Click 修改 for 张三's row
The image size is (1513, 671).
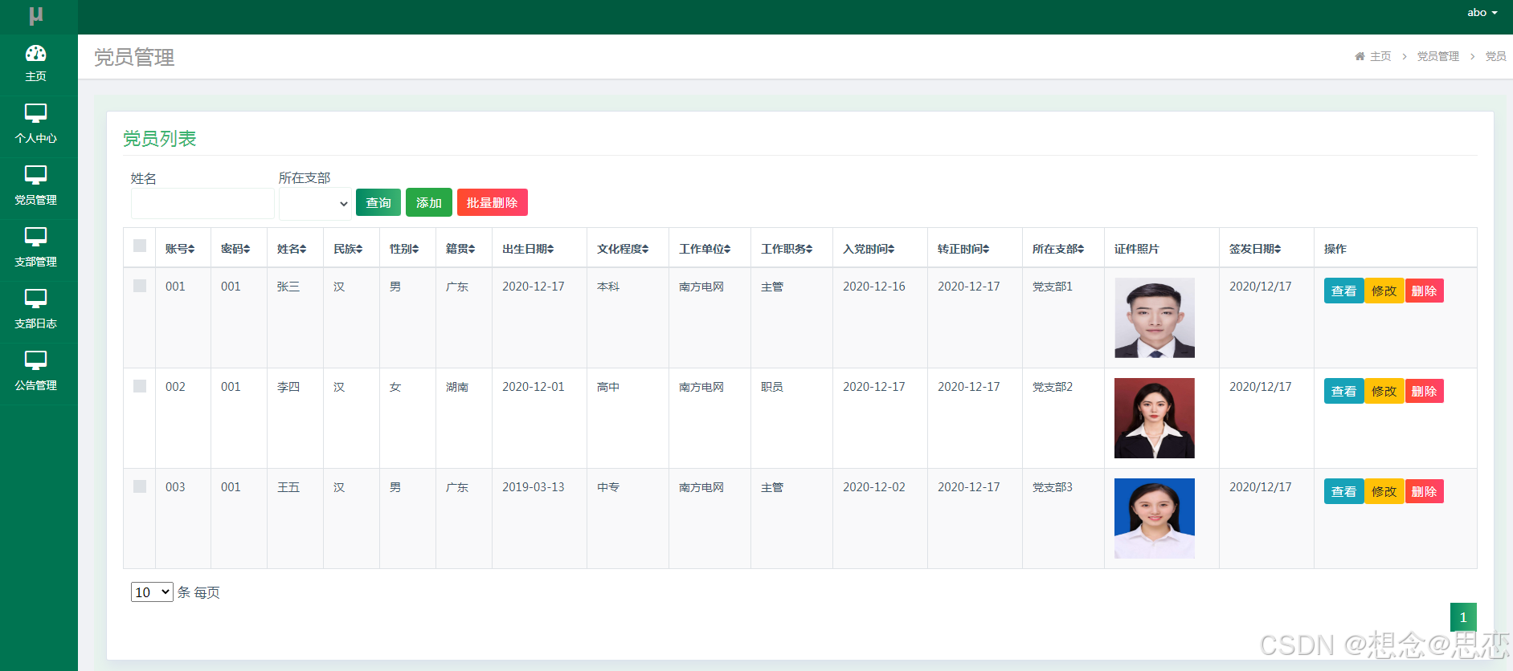pyautogui.click(x=1384, y=291)
